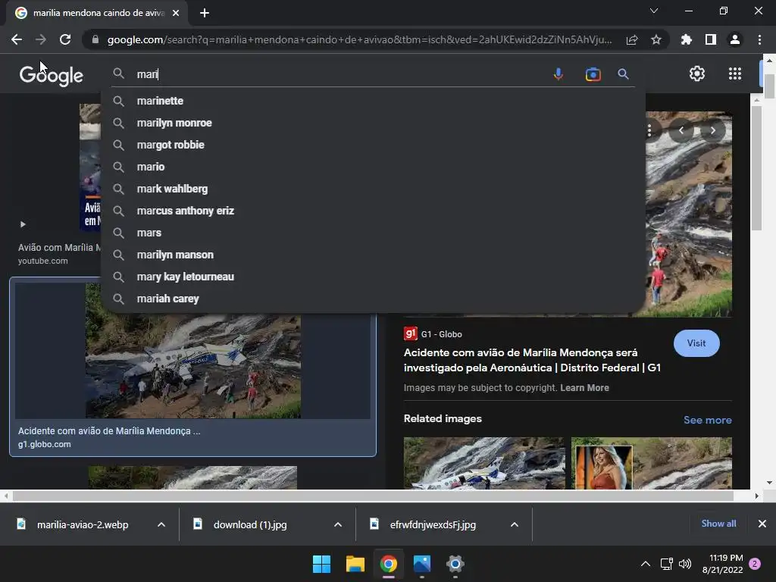Select suggestion marilyn manson

point(373,255)
